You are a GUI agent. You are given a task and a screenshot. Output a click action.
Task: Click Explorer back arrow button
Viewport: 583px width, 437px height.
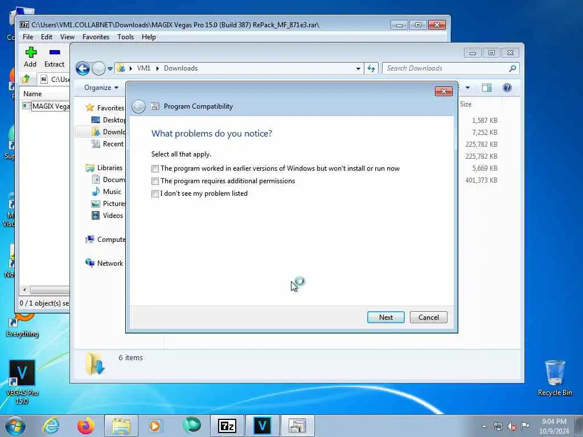(83, 69)
